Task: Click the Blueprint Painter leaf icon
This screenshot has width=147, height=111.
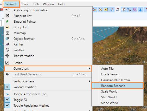Action: 7,22
